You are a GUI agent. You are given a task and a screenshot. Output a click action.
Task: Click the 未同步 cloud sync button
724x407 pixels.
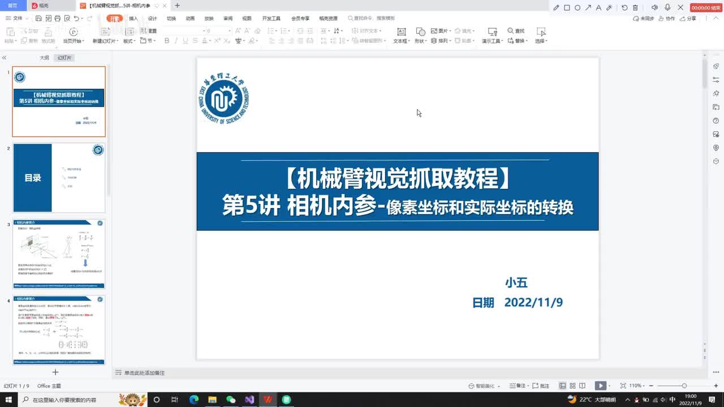pos(644,18)
